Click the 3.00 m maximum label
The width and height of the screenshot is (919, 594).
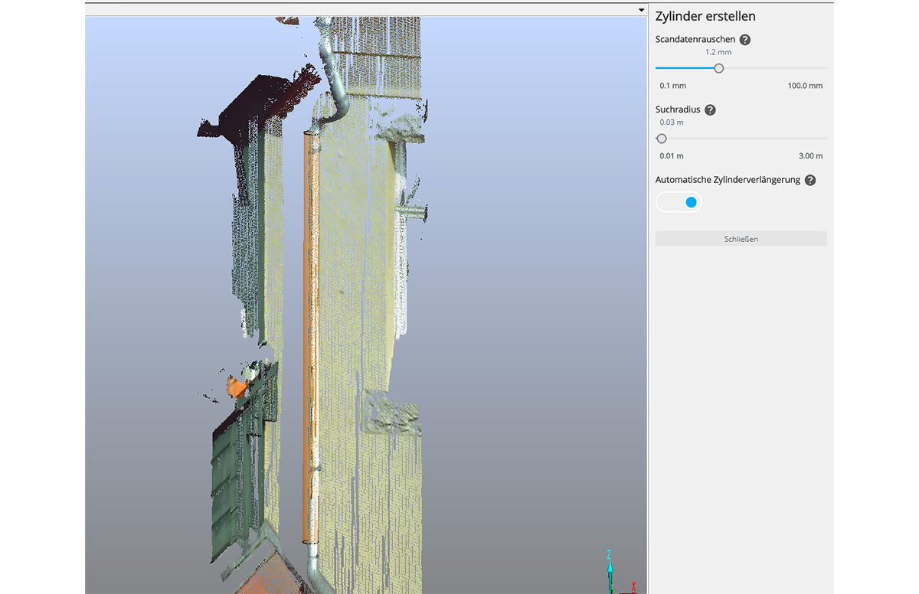(809, 155)
